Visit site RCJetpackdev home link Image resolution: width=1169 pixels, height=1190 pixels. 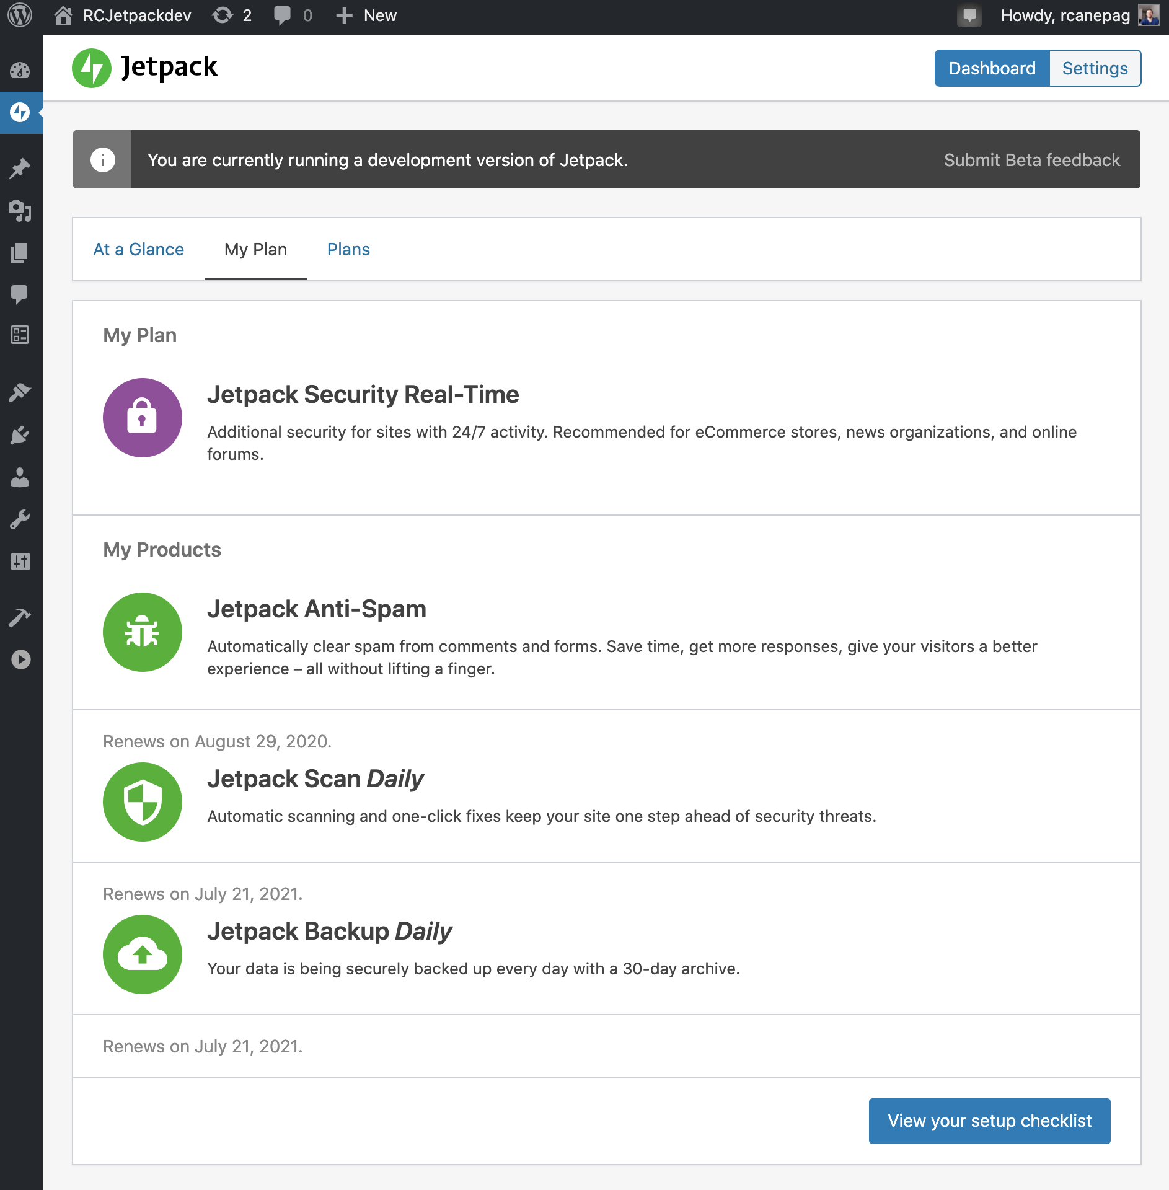[x=123, y=15]
